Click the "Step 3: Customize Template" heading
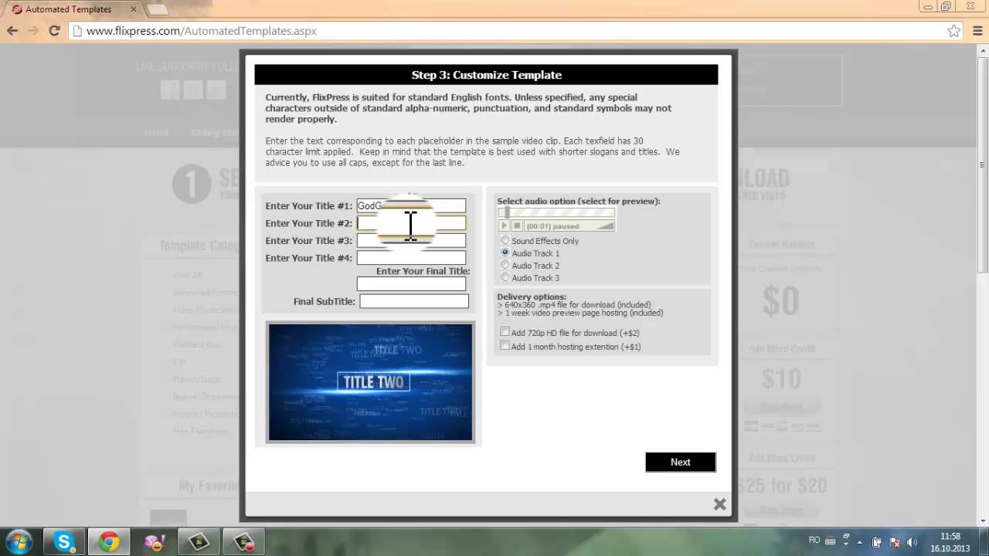The image size is (989, 556). pos(487,75)
